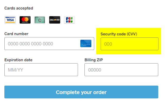
Task: Click the Visa card logo
Action: 10,20
